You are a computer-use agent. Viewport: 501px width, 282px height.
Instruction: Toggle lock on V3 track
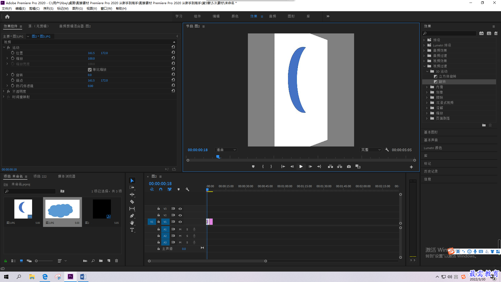158,209
